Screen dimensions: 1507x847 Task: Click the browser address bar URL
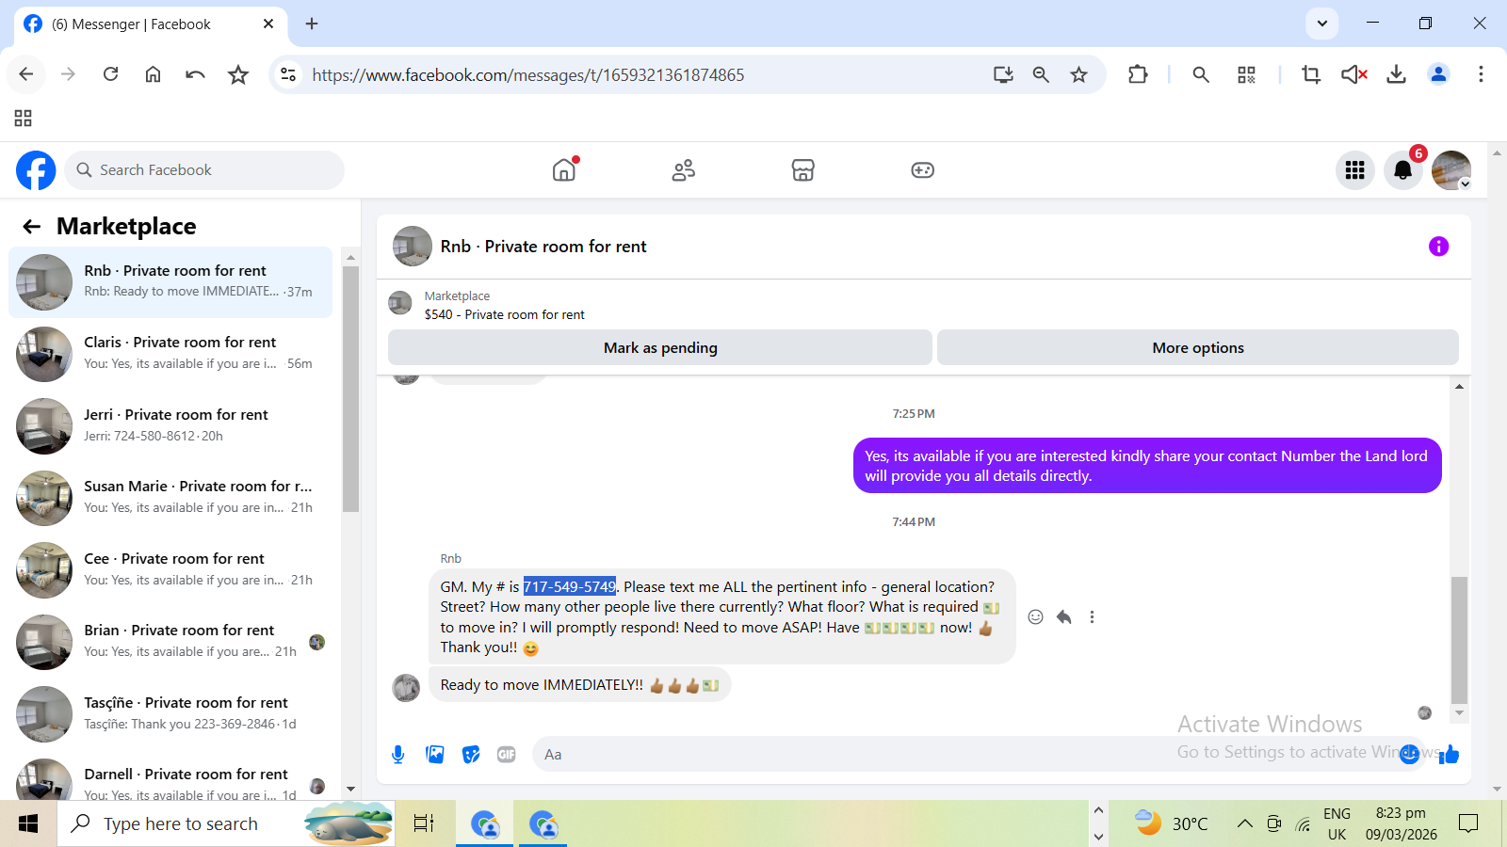point(527,75)
